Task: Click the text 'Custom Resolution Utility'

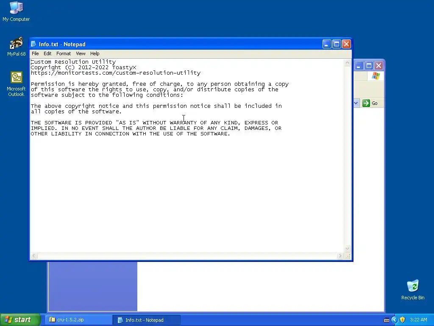Action: [x=73, y=62]
